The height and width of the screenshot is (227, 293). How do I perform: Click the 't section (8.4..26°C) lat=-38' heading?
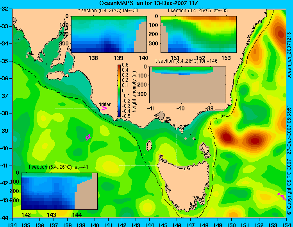pyautogui.click(x=108, y=11)
